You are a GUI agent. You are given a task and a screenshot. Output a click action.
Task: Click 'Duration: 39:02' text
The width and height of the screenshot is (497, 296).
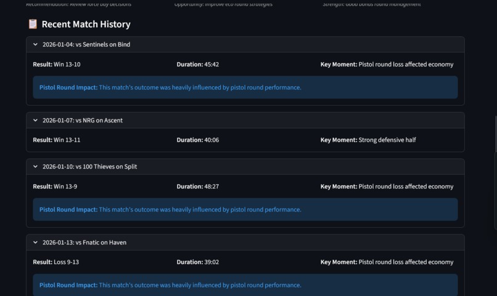click(198, 262)
